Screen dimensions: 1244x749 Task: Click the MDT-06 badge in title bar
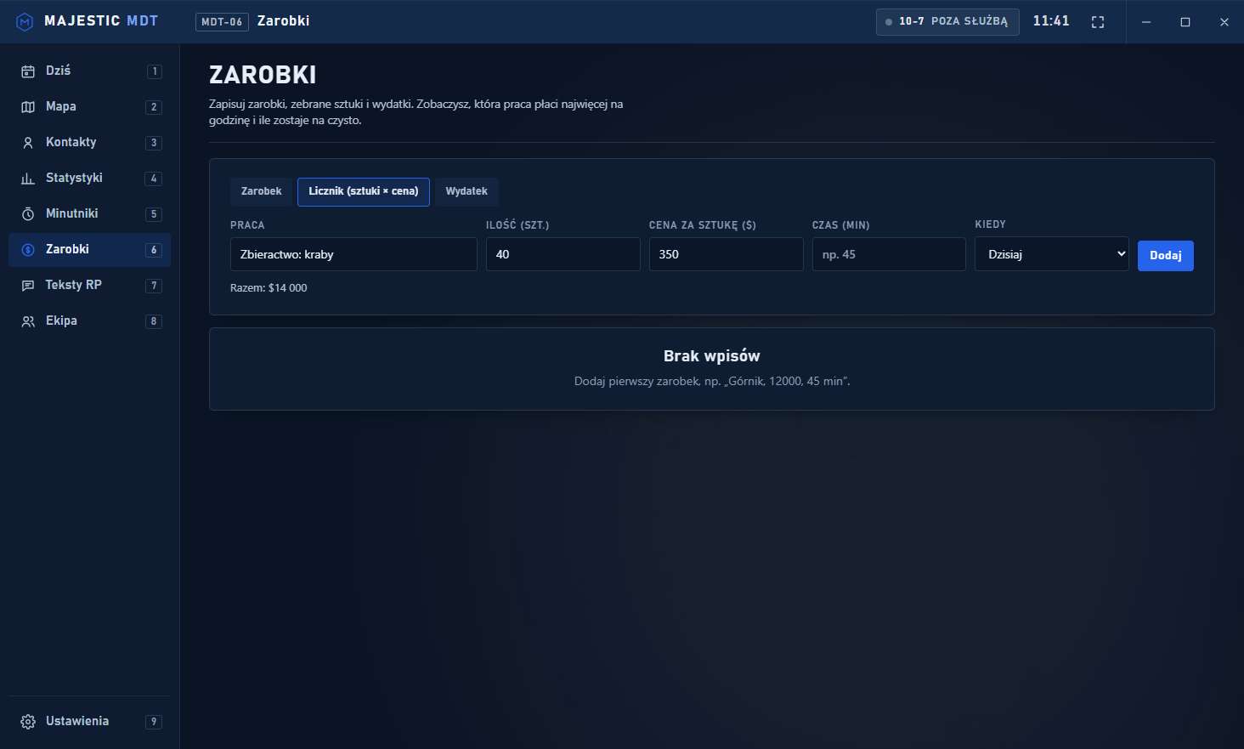point(222,22)
